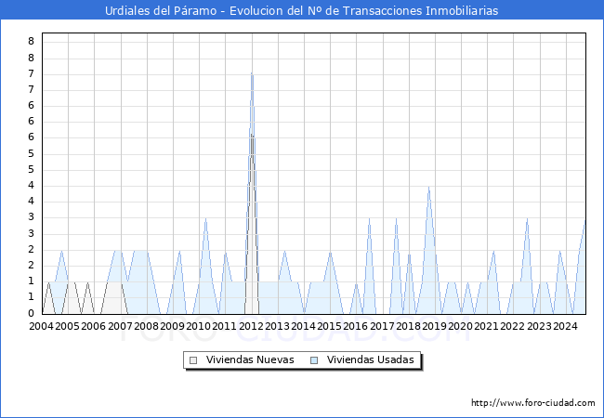Image resolution: width=604 pixels, height=418 pixels.
Task: Click the 2016 x-axis year label
Action: coord(356,326)
